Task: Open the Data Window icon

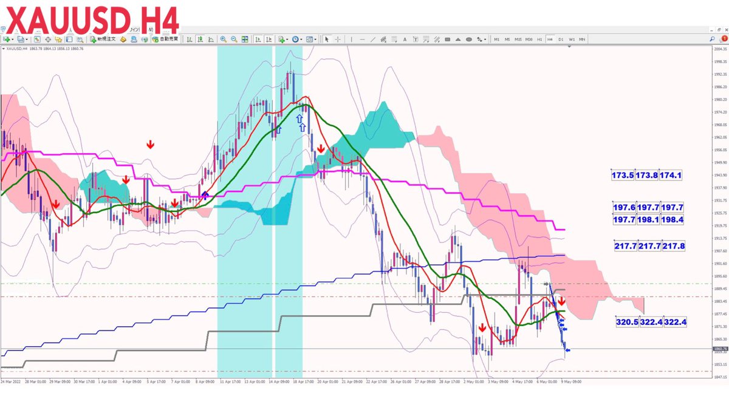Action: click(x=49, y=39)
